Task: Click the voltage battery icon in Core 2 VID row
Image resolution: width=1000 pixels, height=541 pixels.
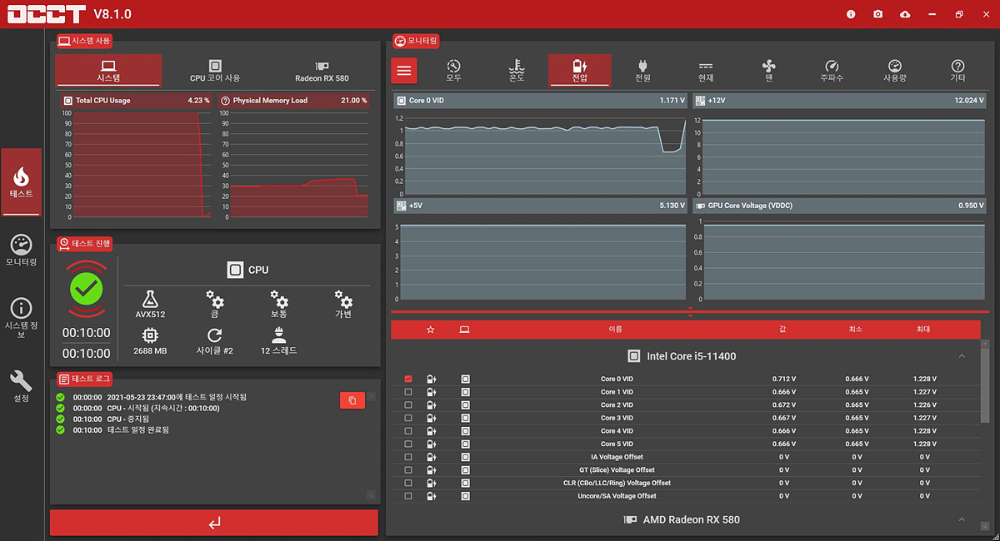Action: 431,405
